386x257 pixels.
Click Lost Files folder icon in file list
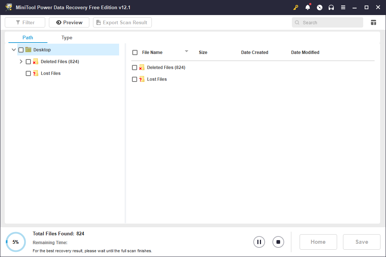(x=142, y=79)
